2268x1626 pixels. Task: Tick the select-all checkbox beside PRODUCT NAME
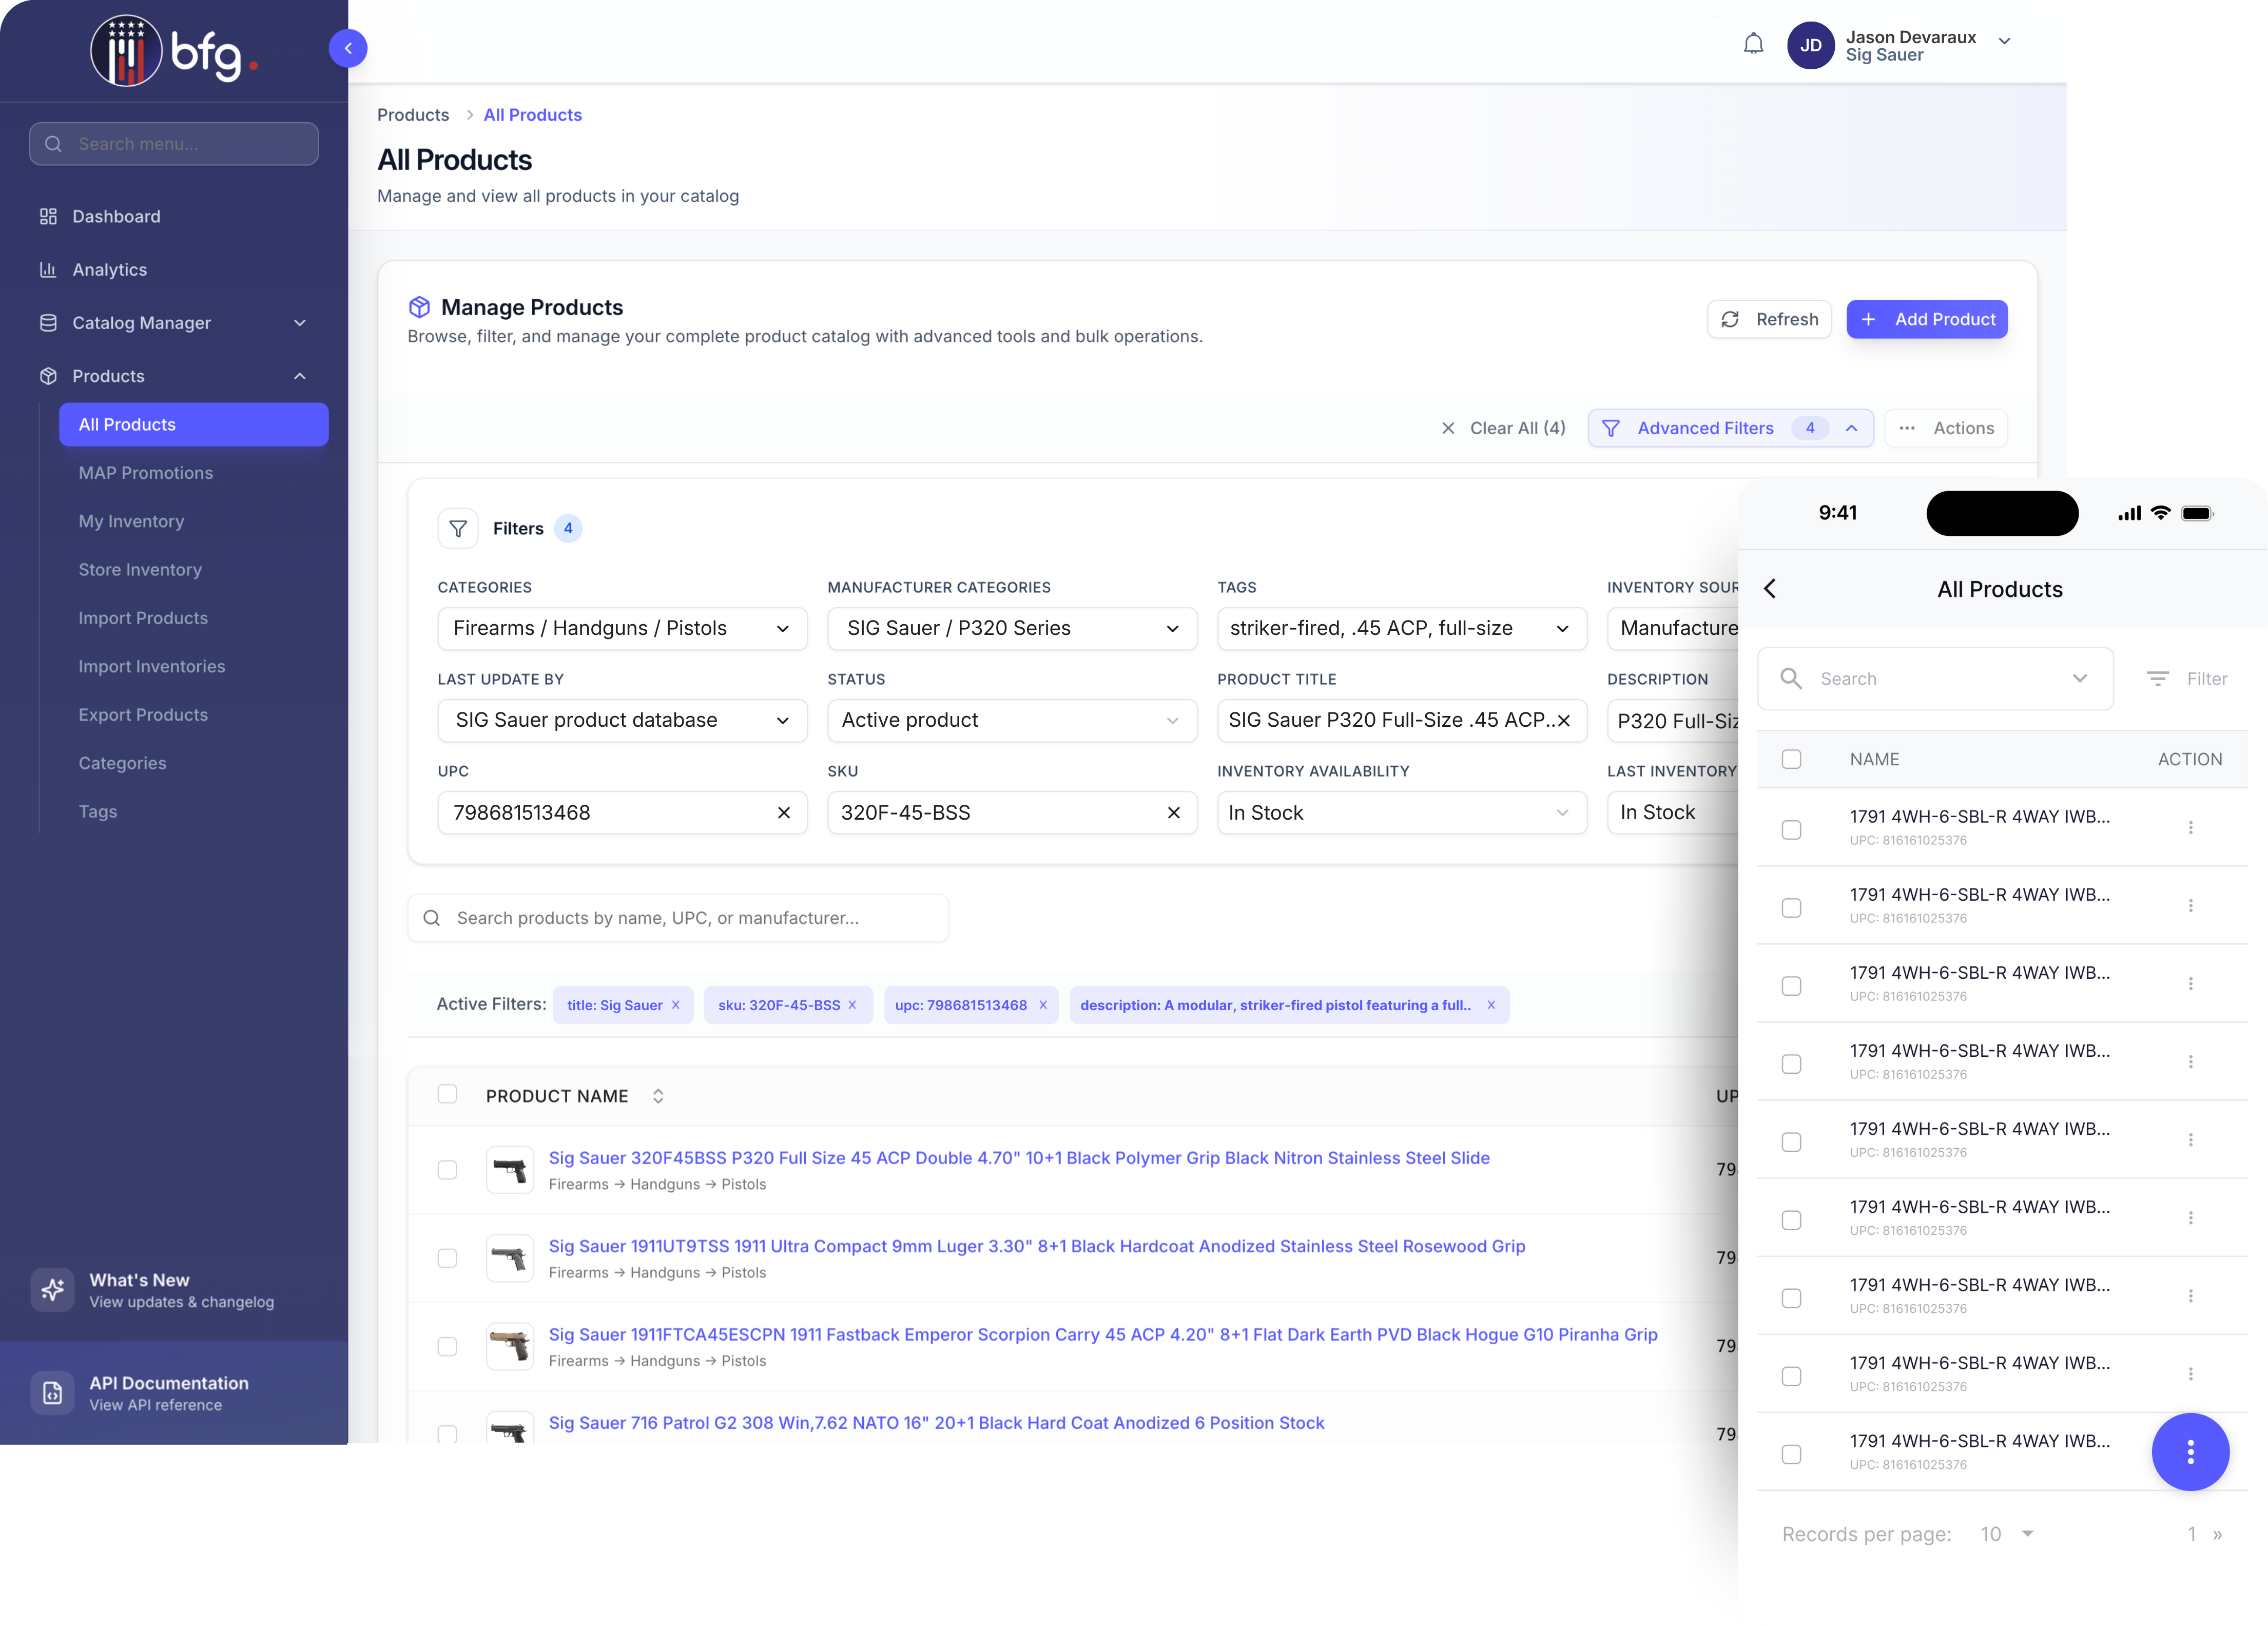pos(447,1094)
